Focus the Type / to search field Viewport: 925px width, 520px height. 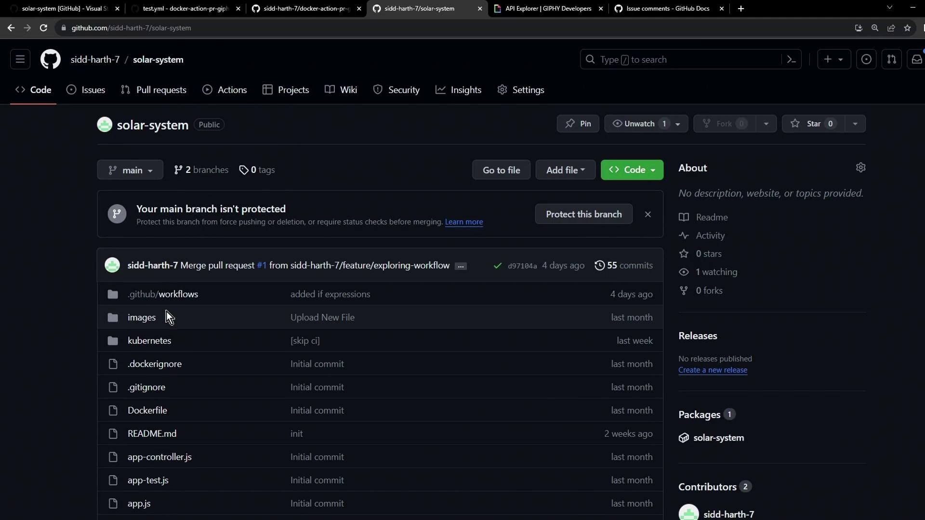[x=684, y=60]
